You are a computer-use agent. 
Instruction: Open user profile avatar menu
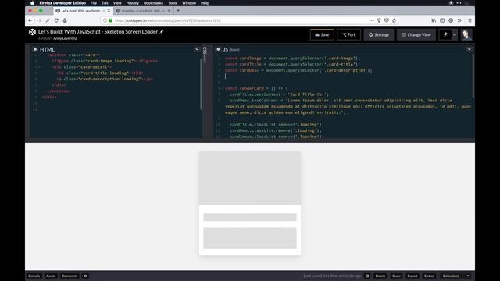[466, 34]
